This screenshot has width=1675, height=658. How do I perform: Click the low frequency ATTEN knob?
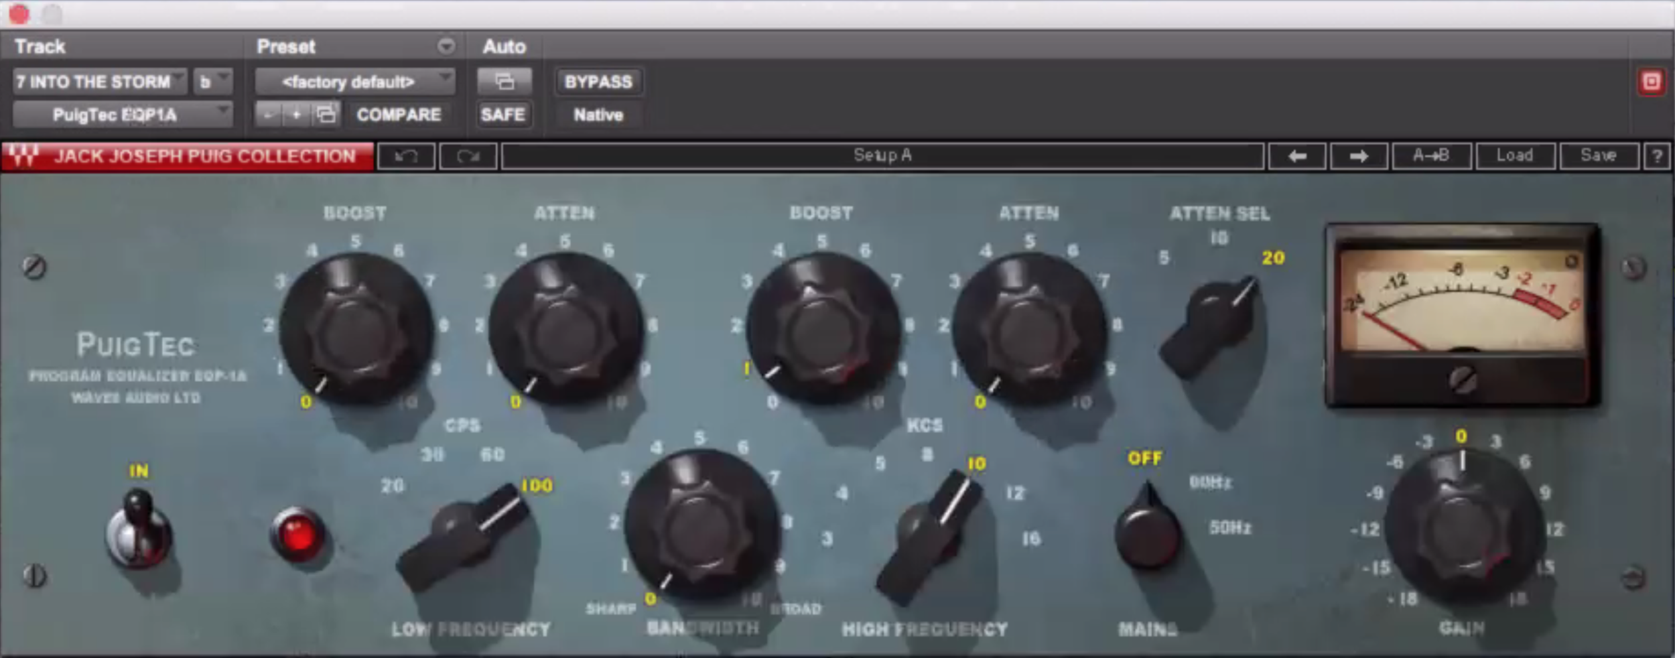tap(565, 330)
